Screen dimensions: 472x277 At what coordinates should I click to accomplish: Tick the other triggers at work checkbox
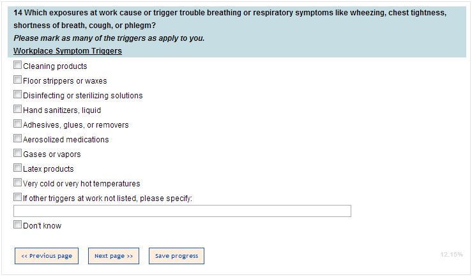(x=17, y=198)
